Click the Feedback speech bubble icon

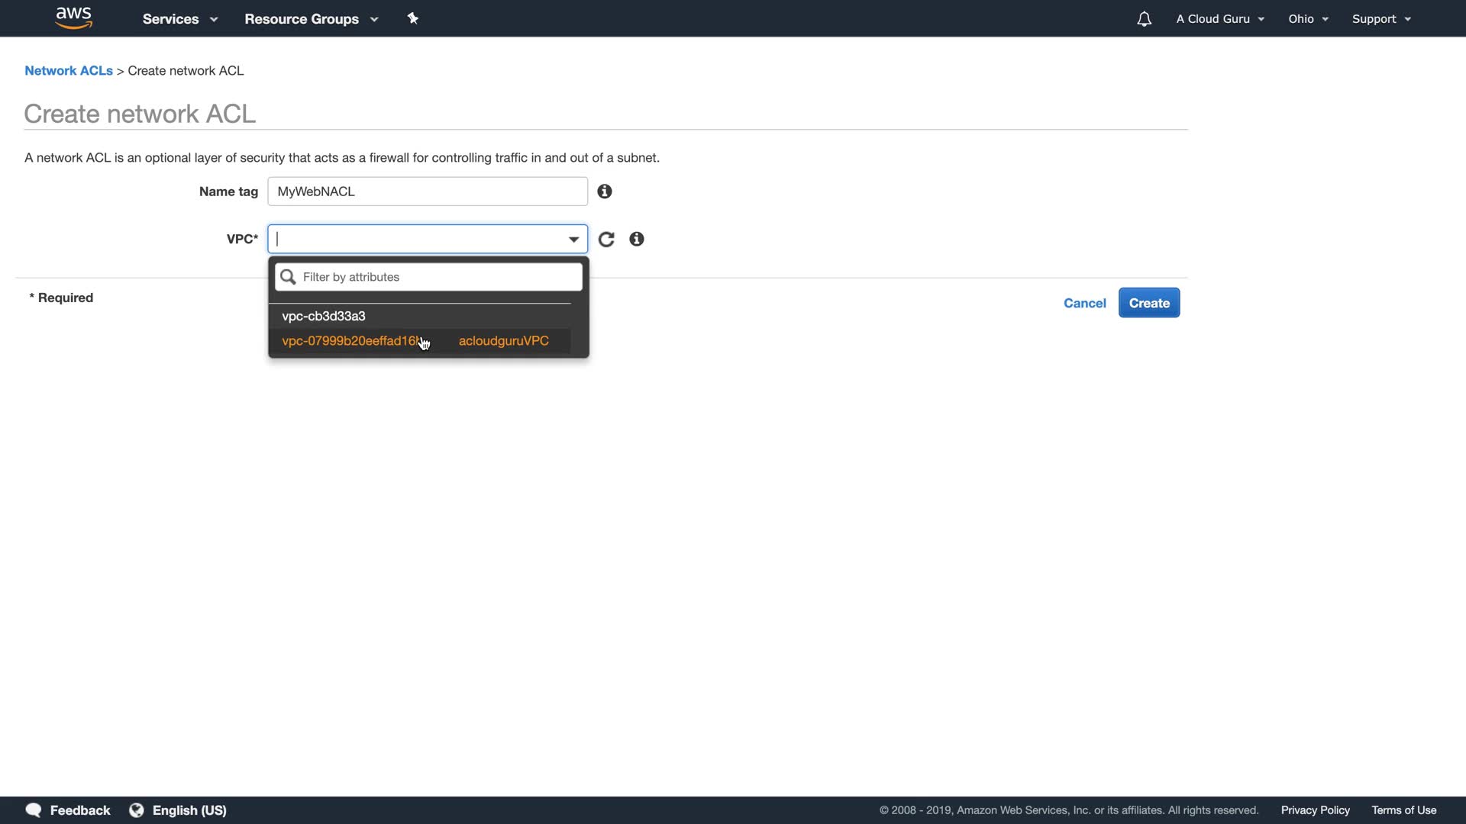[34, 810]
